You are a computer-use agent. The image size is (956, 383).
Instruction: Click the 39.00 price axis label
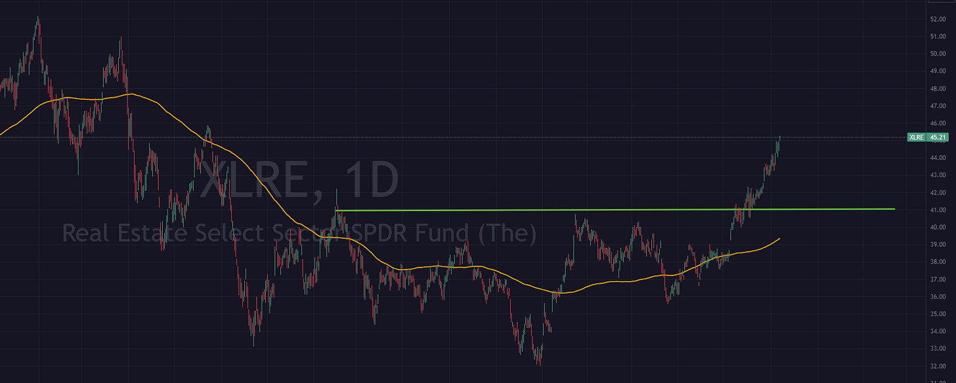point(938,245)
